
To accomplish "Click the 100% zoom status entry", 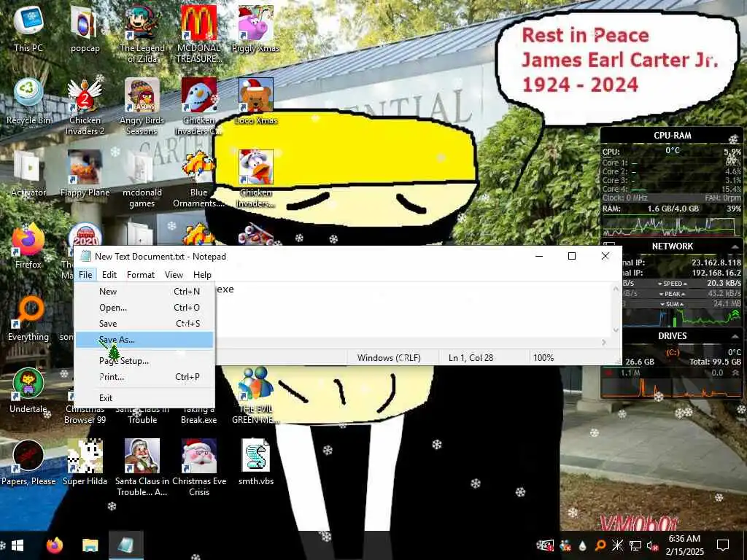I will 543,357.
